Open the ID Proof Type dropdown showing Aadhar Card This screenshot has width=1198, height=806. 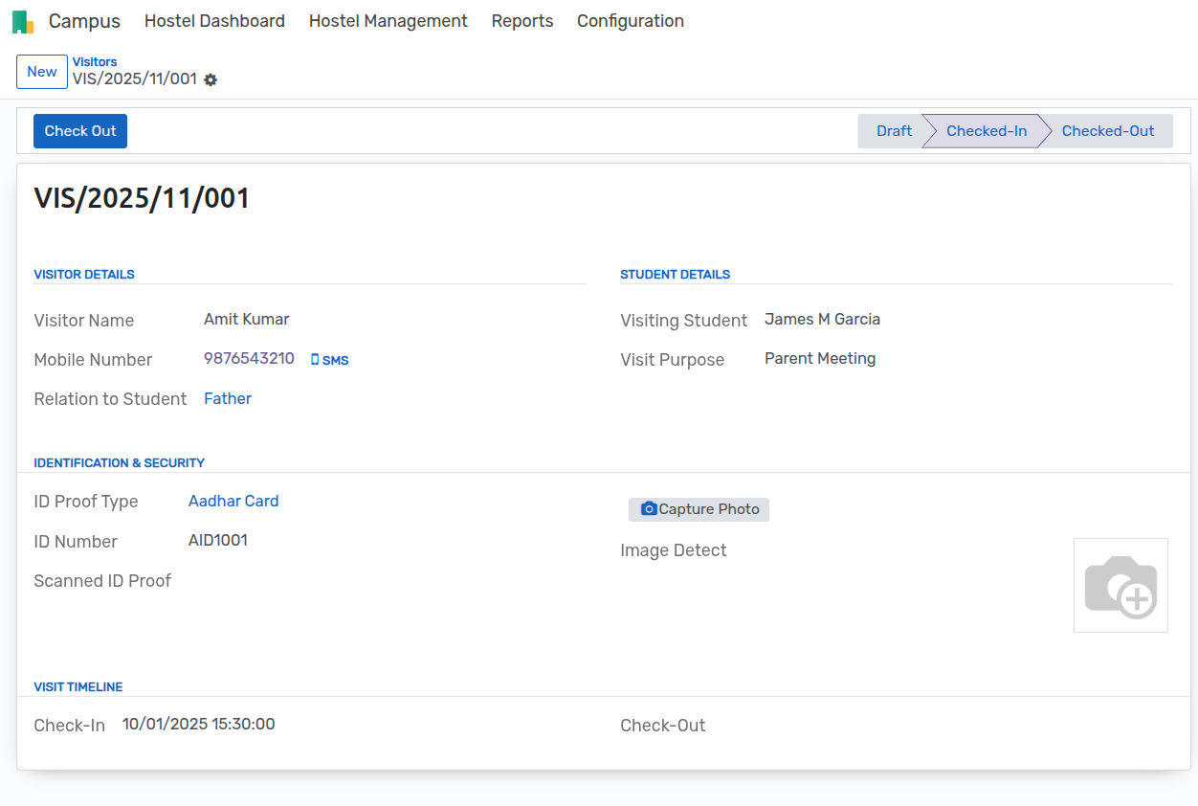coord(233,502)
